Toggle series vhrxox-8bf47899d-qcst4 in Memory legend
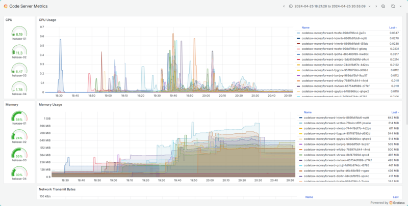This screenshot has height=206, width=408. coord(336,155)
